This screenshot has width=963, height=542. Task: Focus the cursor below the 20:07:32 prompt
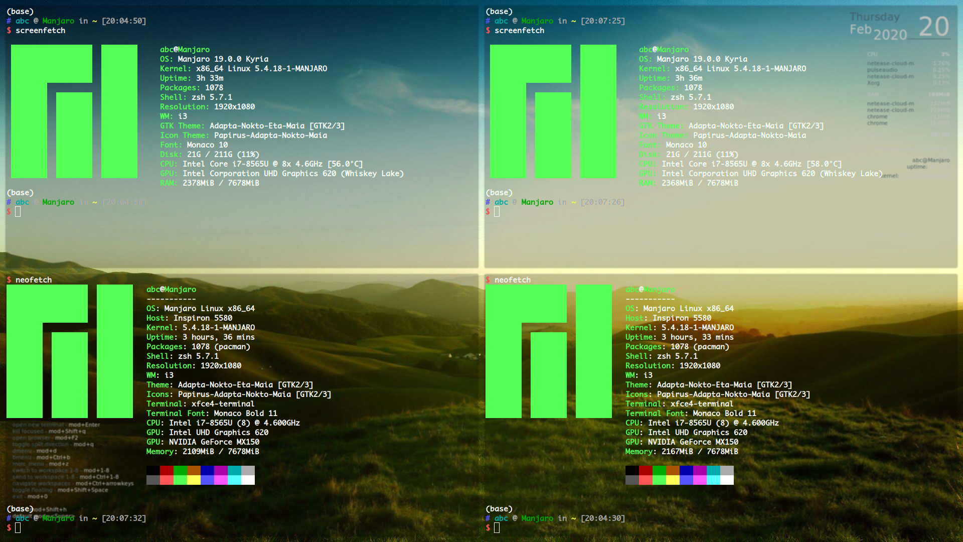click(x=18, y=528)
